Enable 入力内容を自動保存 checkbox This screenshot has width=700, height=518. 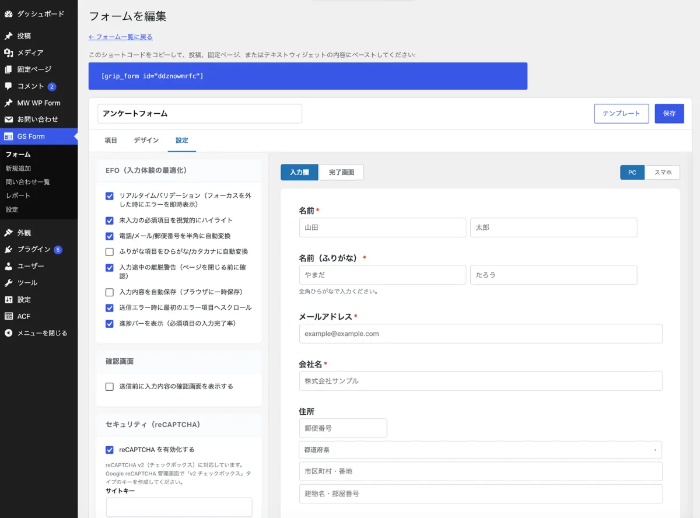[x=109, y=292]
